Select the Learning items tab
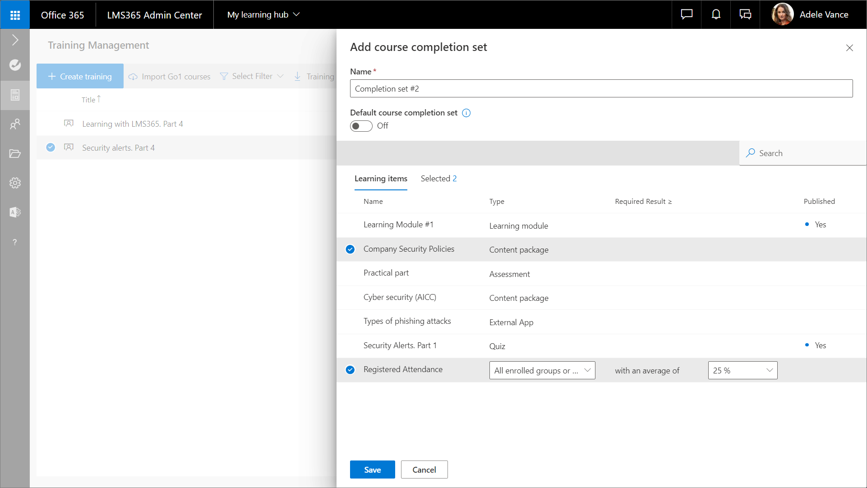This screenshot has height=488, width=867. pyautogui.click(x=380, y=179)
